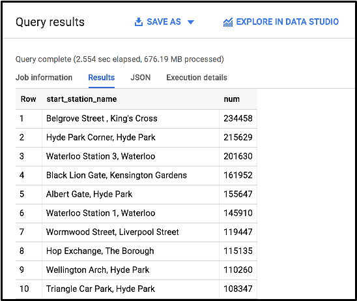This screenshot has width=357, height=301.
Task: View the Execution details tab
Action: pyautogui.click(x=197, y=78)
